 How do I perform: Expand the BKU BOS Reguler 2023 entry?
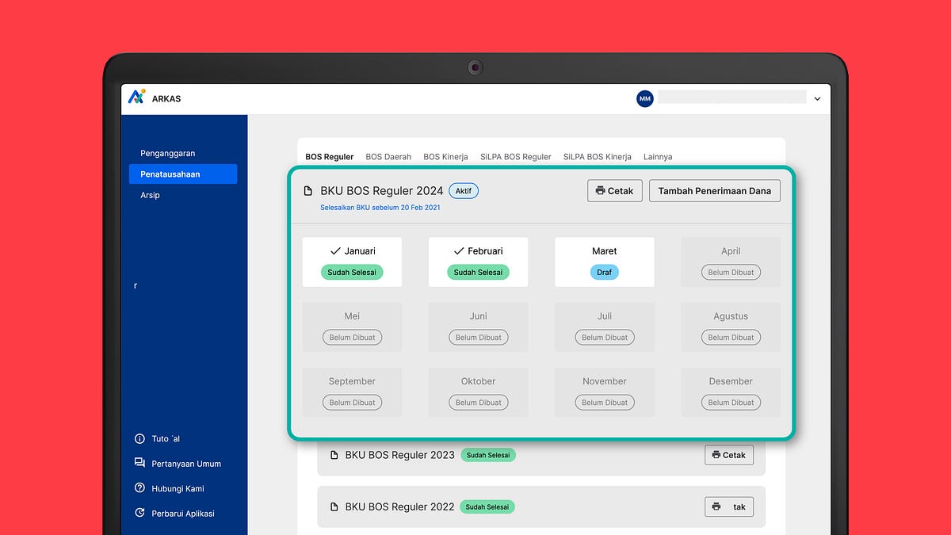540,455
